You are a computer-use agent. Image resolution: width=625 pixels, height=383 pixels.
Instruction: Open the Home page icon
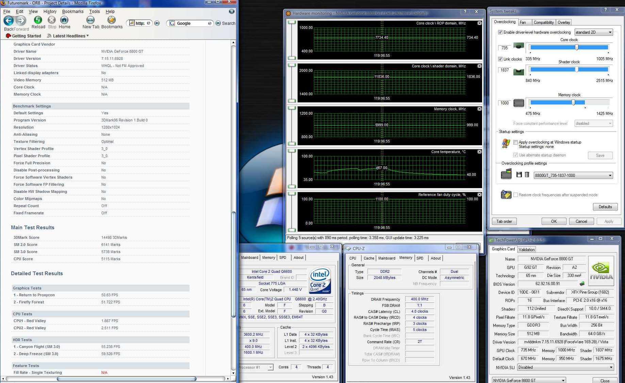[x=64, y=20]
